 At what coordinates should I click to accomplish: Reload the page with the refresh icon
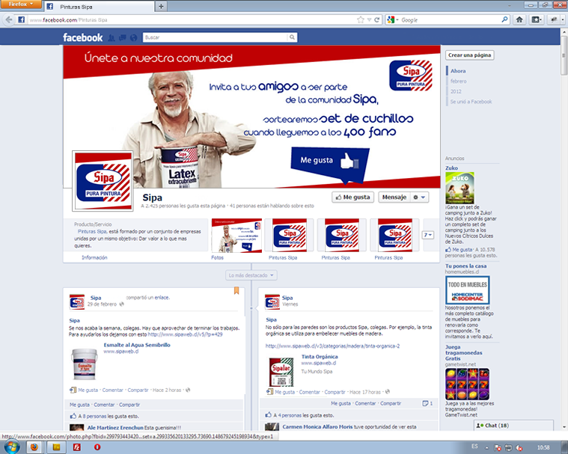point(376,20)
